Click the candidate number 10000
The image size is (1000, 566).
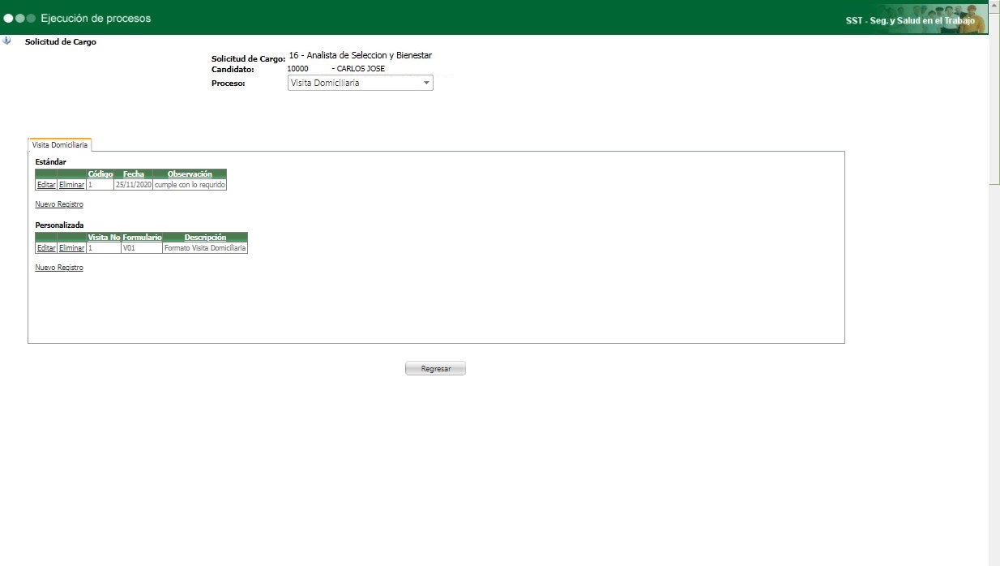click(297, 69)
